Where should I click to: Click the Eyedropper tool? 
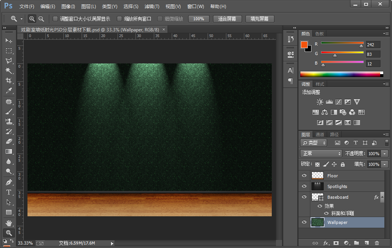pos(9,91)
